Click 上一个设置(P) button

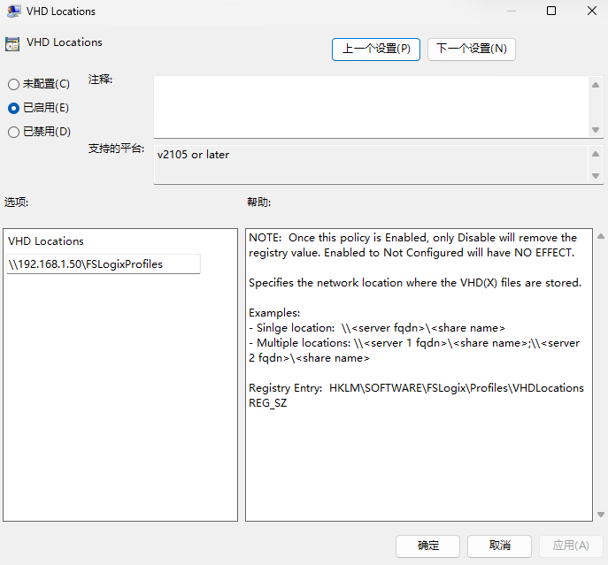pyautogui.click(x=376, y=49)
